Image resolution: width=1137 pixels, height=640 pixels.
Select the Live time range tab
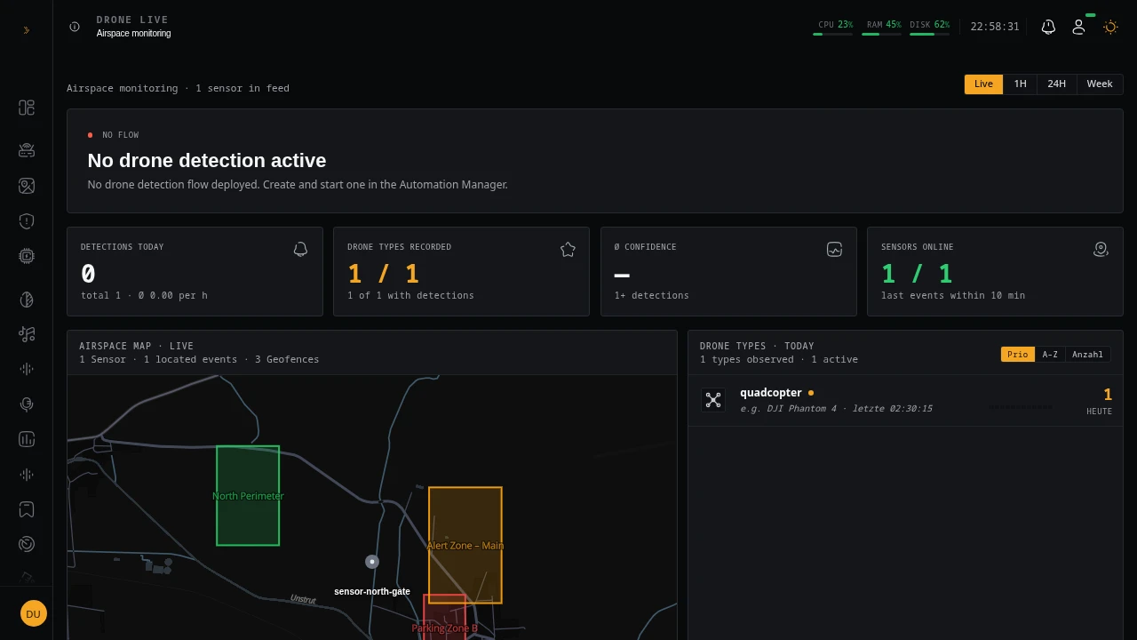click(x=983, y=84)
